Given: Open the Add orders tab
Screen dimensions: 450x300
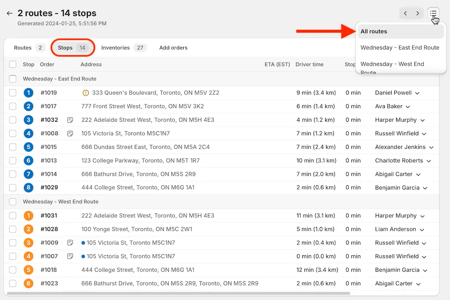Looking at the screenshot, I should tap(173, 48).
